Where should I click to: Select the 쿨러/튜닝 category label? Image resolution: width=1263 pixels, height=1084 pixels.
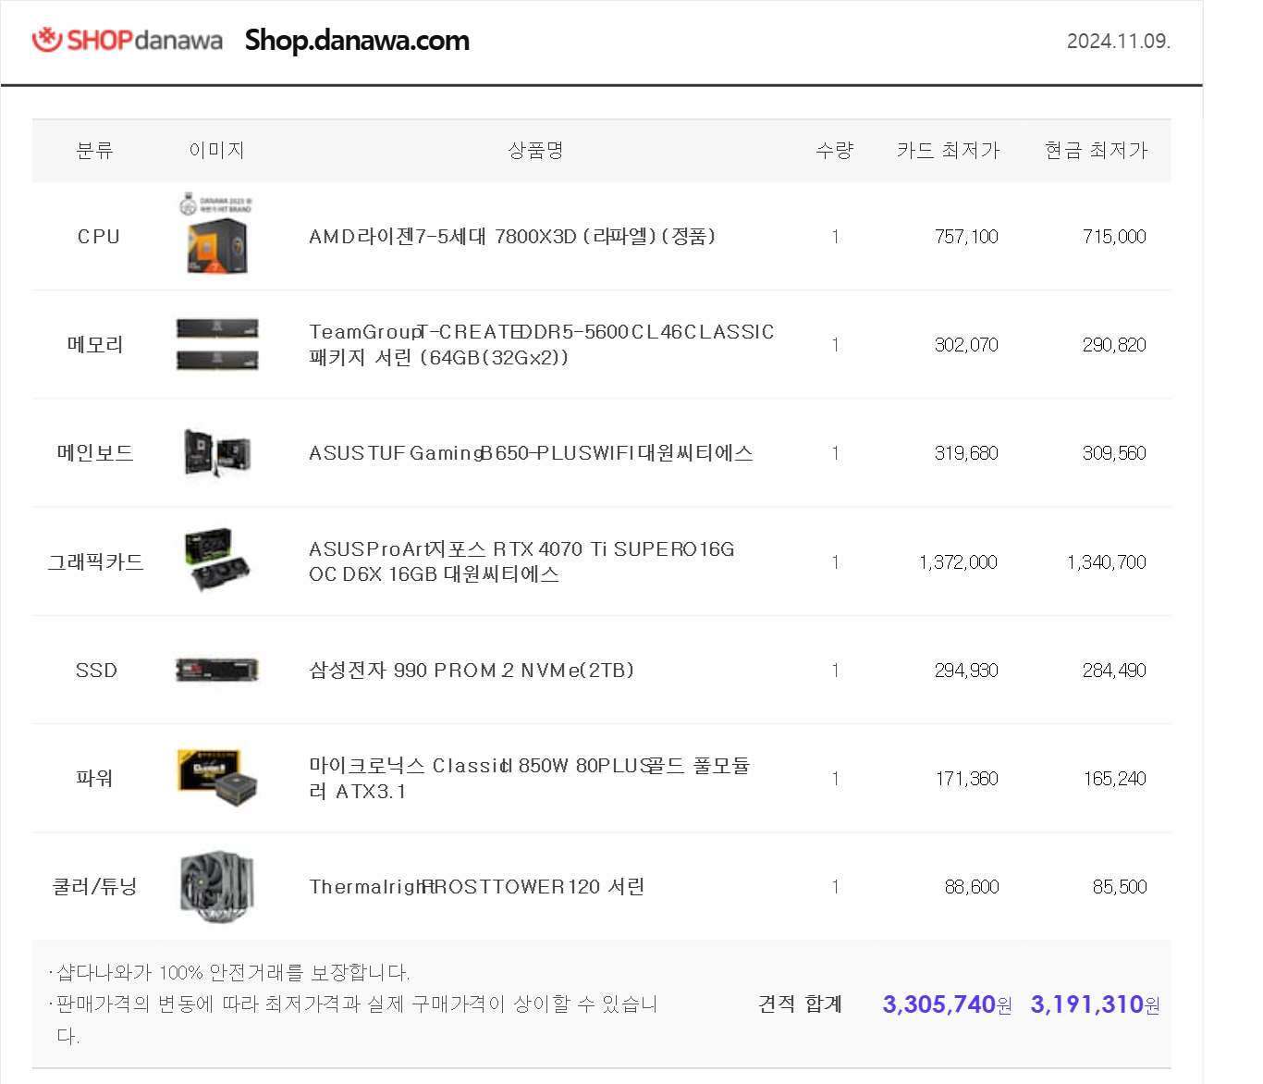[95, 887]
